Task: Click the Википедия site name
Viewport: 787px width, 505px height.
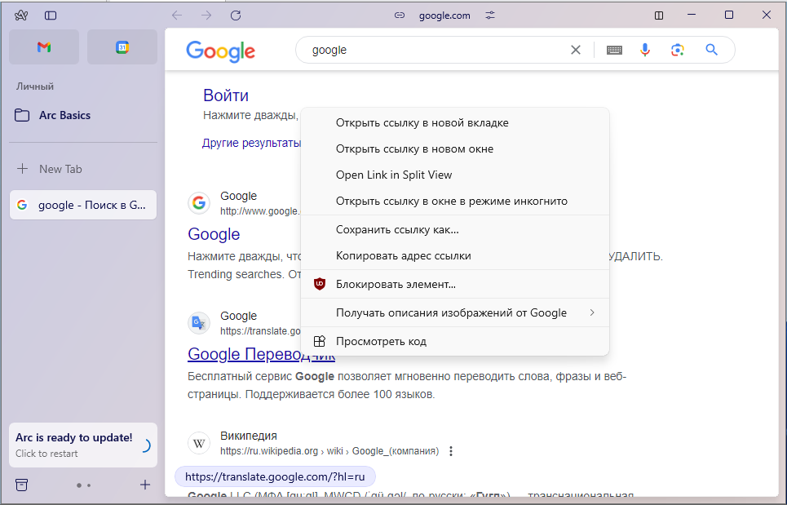Action: point(249,436)
